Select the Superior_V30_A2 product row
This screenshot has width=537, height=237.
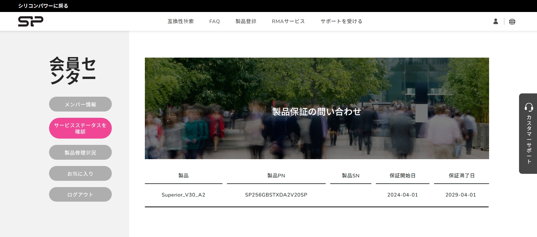[183, 195]
